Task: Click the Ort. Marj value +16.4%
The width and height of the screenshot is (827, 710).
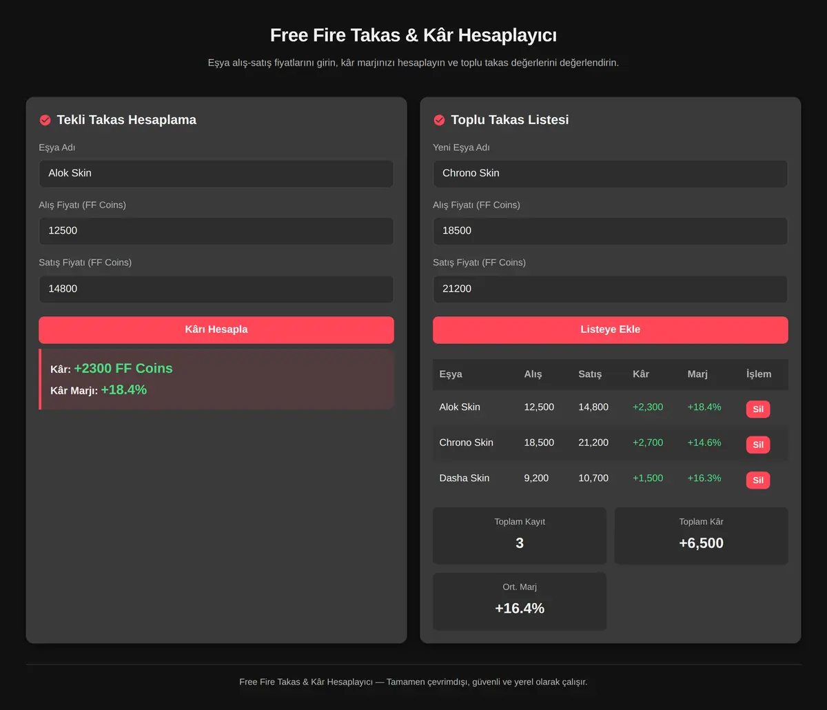Action: point(520,609)
